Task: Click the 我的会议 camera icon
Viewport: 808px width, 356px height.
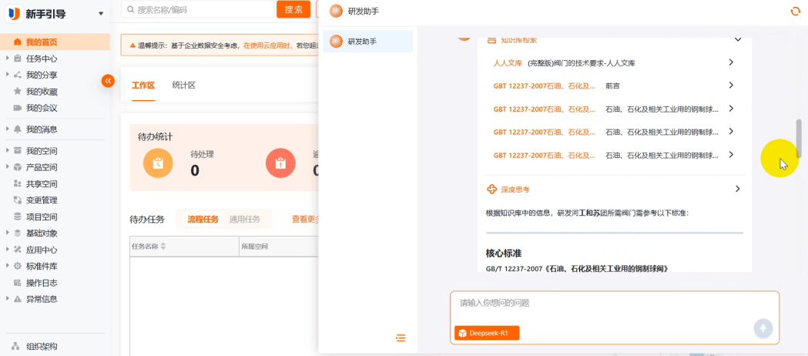Action: coord(18,108)
